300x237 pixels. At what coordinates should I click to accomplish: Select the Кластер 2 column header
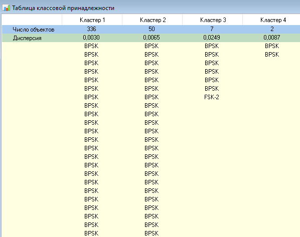point(153,20)
